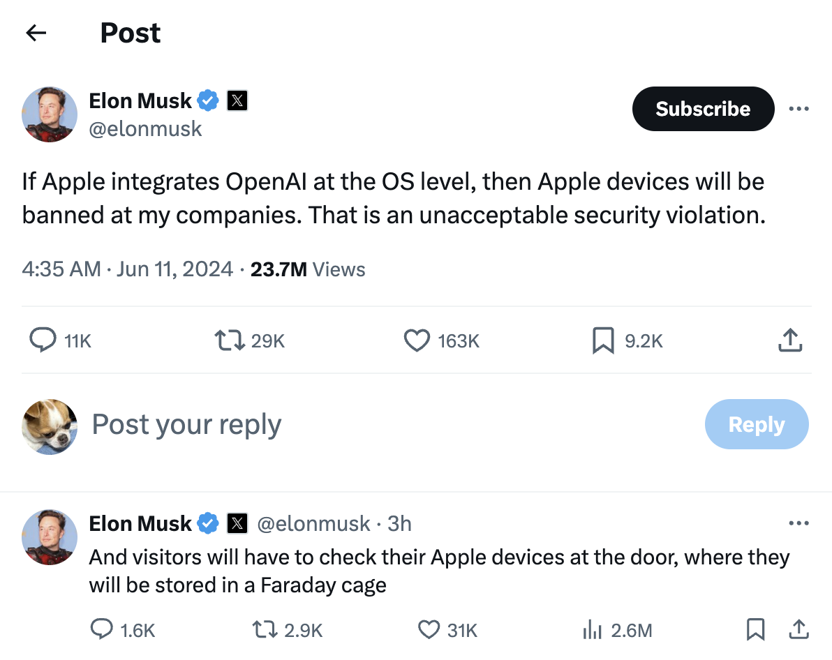Bookmark the main post with 9.2K bookmarks
This screenshot has height=660, width=832.
[603, 340]
